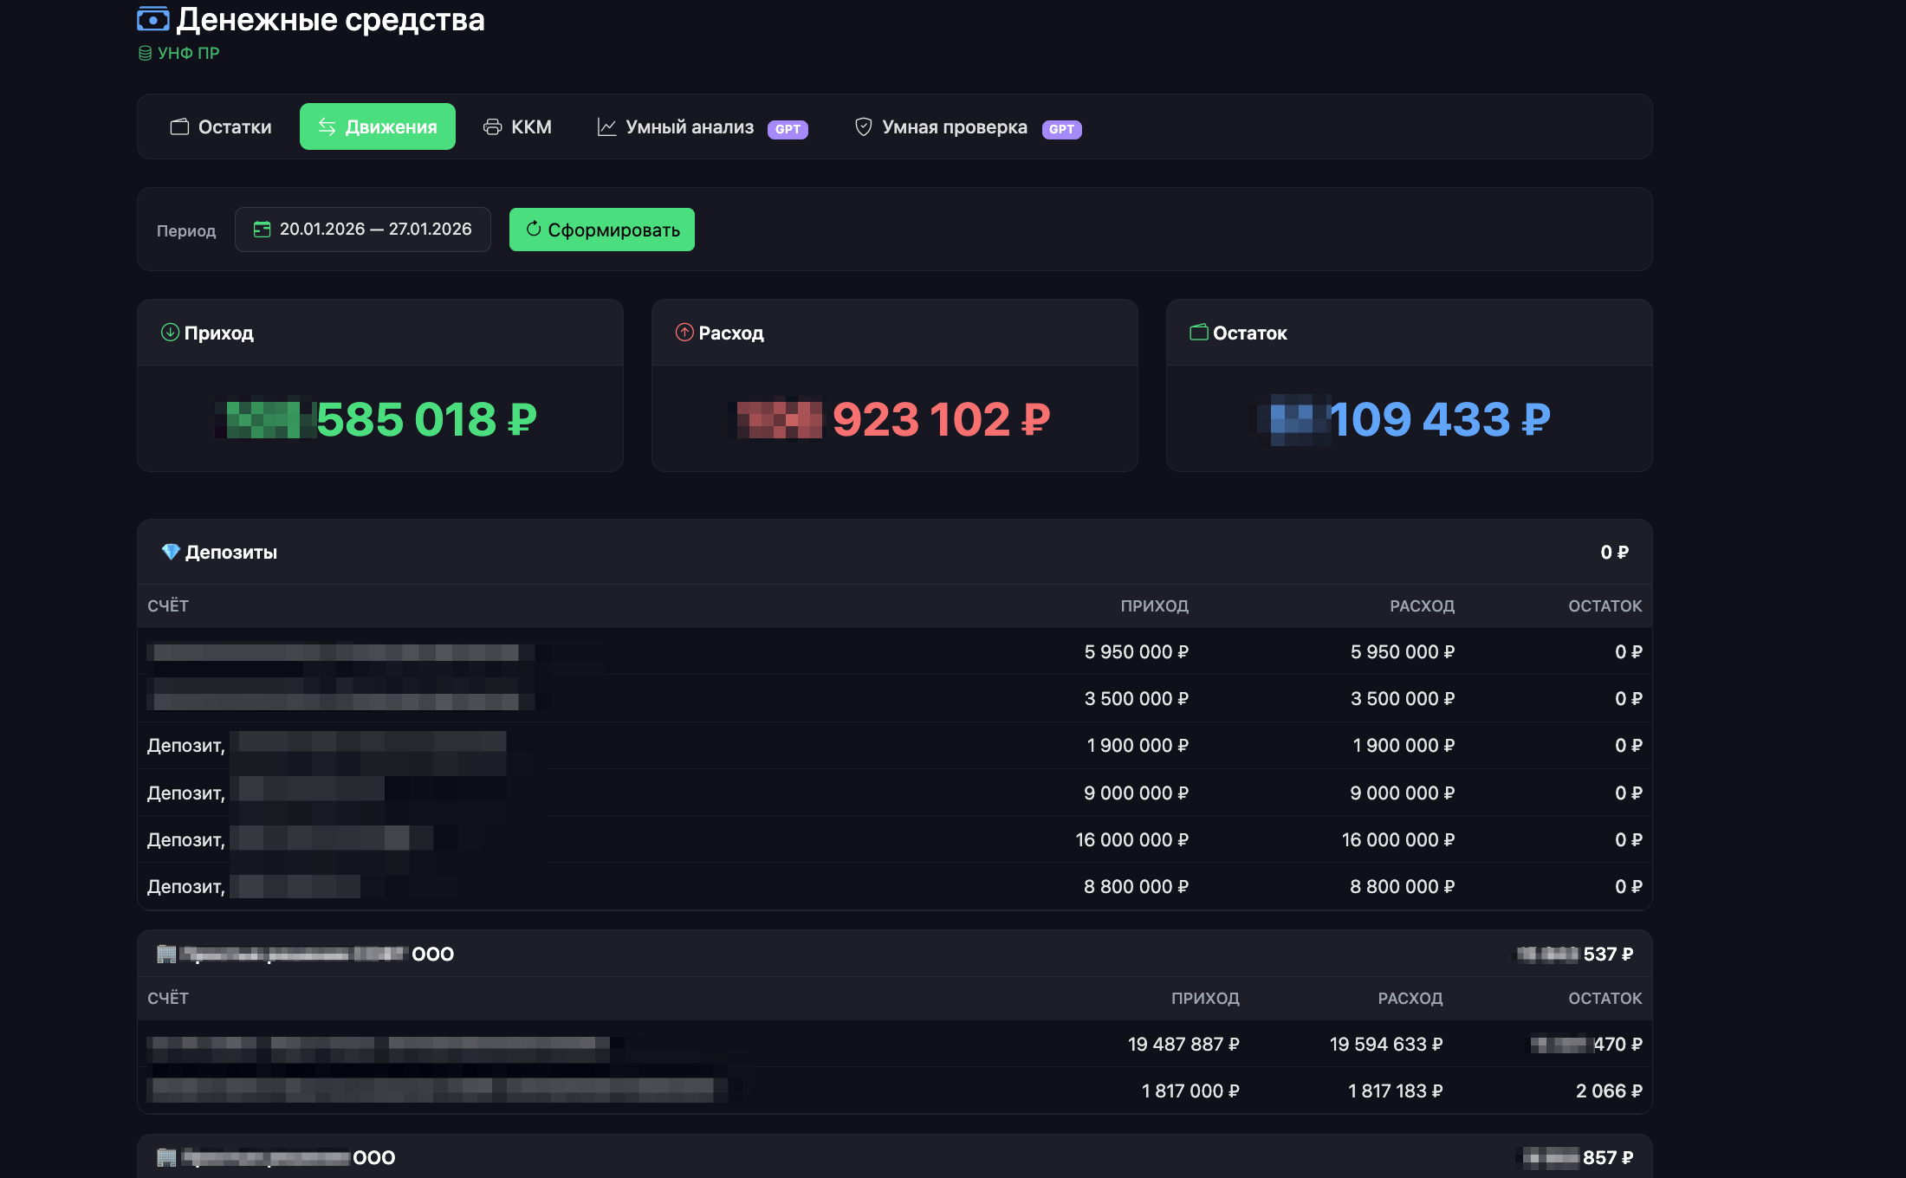Select the deposit row with 16 000 000 ₽
This screenshot has height=1178, width=1906.
click(894, 839)
